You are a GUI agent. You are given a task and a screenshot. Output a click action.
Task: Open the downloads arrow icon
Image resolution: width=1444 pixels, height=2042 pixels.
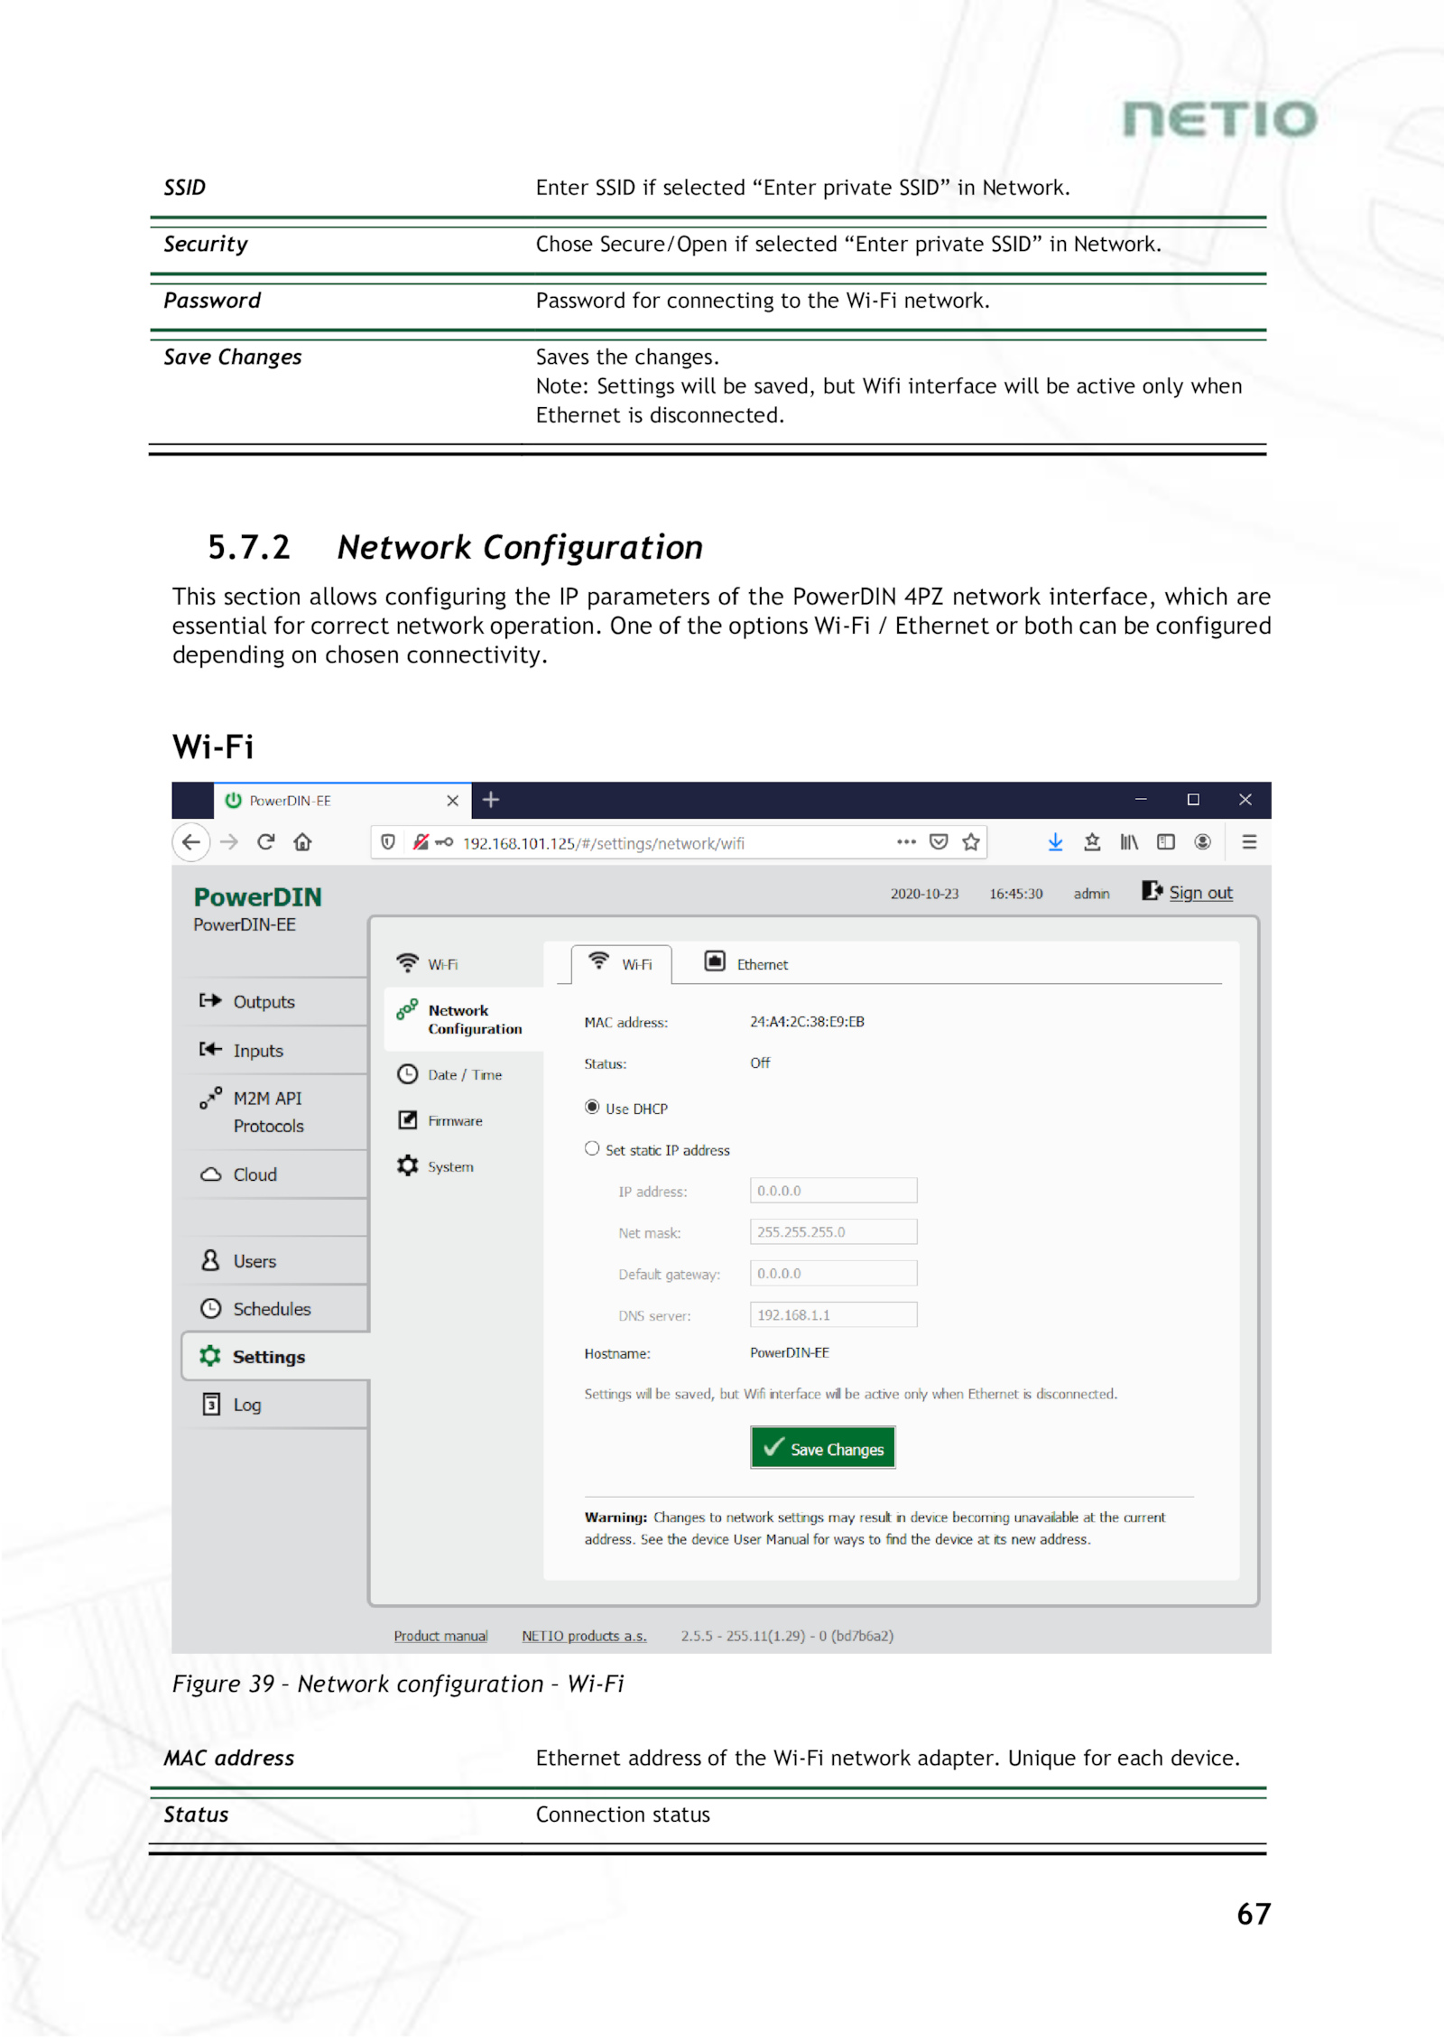1055,842
